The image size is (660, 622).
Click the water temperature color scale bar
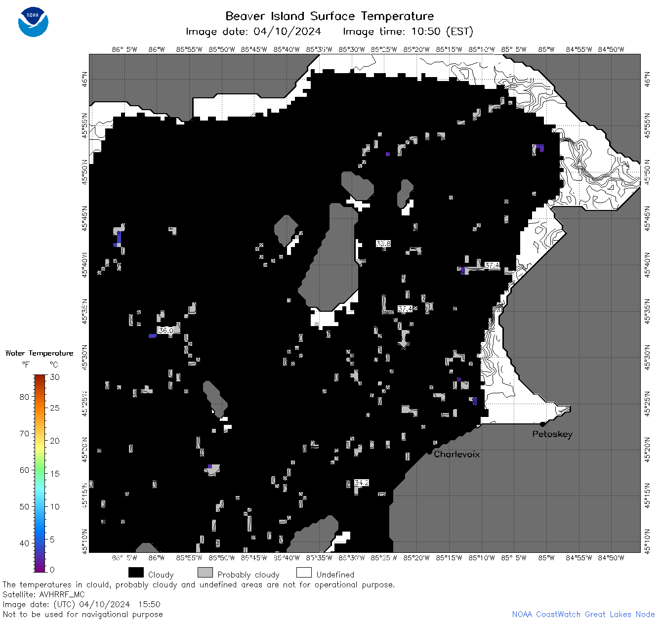(x=40, y=473)
